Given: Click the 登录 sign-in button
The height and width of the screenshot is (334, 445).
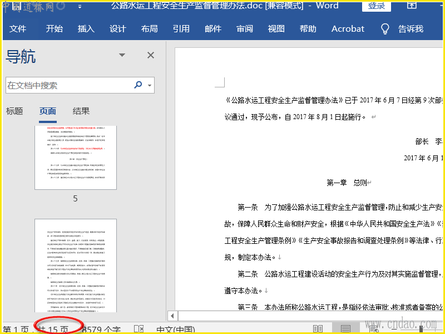Looking at the screenshot, I should [377, 6].
